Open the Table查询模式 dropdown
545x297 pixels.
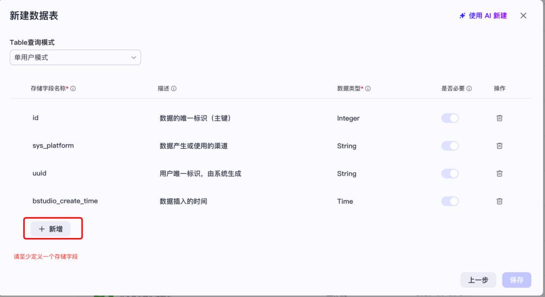[x=75, y=57]
